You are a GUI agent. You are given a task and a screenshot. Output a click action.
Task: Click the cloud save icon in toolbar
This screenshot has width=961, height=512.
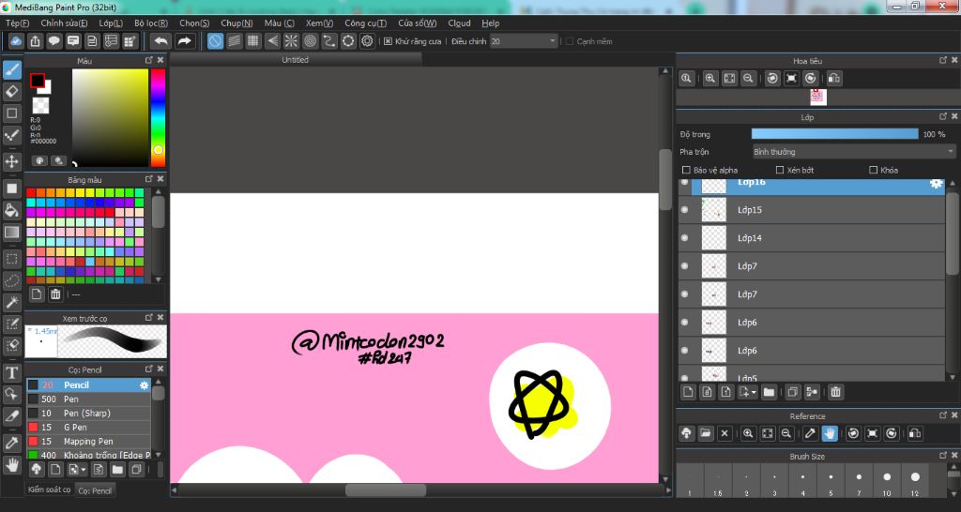pyautogui.click(x=16, y=41)
